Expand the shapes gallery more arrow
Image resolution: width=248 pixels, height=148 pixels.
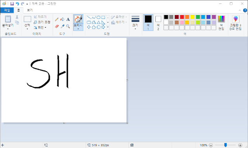[108, 27]
